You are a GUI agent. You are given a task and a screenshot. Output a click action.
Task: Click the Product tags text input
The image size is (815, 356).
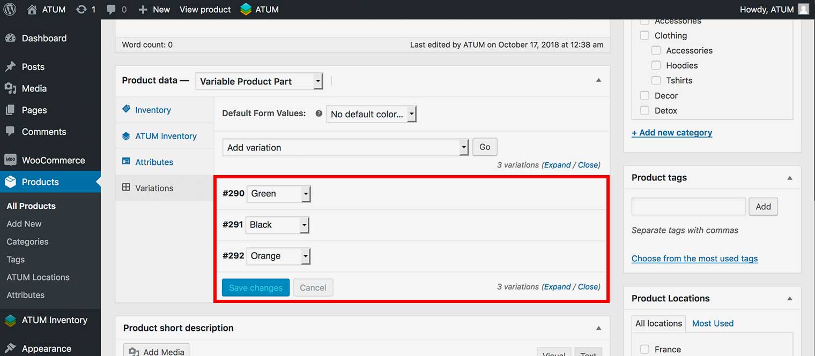tap(688, 207)
